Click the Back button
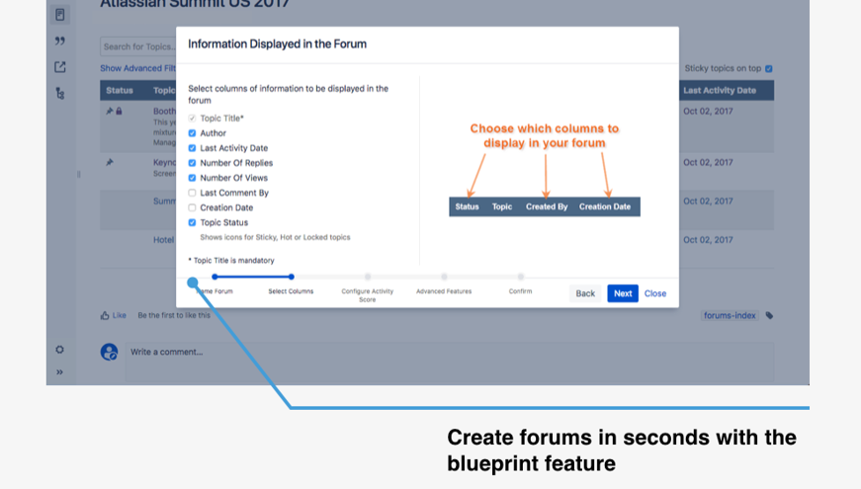 coord(585,293)
